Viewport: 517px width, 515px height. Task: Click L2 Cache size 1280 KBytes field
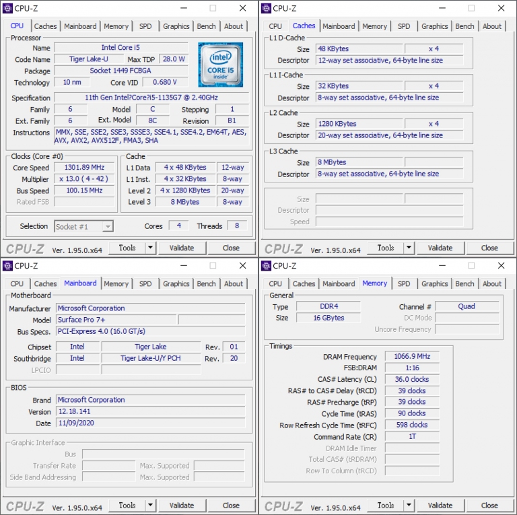point(359,124)
